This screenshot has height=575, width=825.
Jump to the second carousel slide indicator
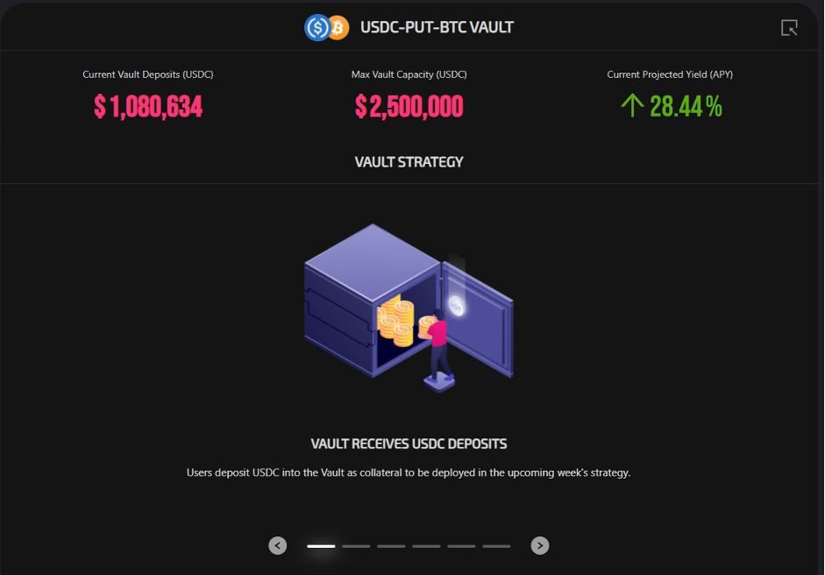point(356,546)
